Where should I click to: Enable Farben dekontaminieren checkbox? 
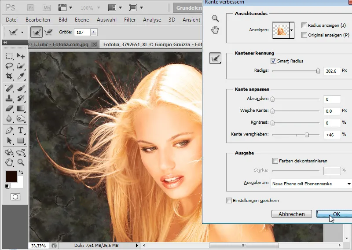pos(275,161)
